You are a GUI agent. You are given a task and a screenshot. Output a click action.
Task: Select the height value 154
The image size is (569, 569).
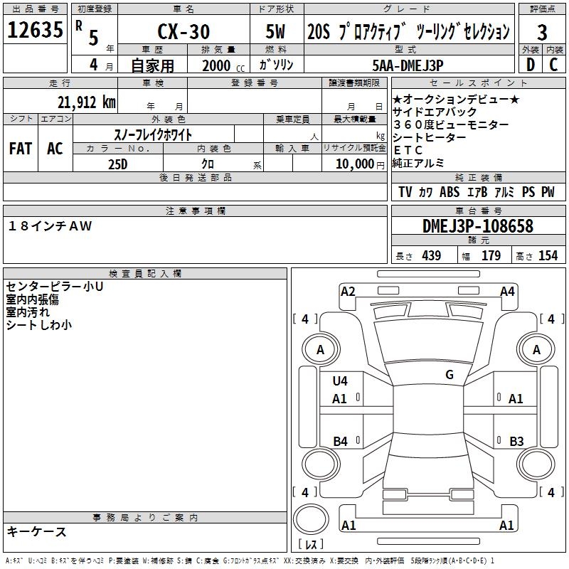(548, 256)
